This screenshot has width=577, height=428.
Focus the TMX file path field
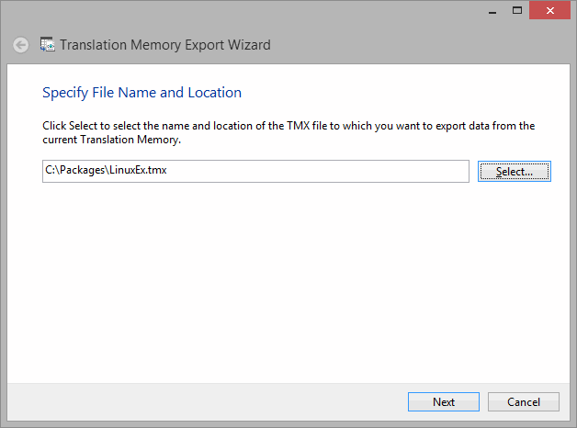[255, 171]
